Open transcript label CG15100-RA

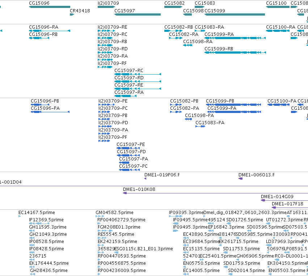click(281, 27)
